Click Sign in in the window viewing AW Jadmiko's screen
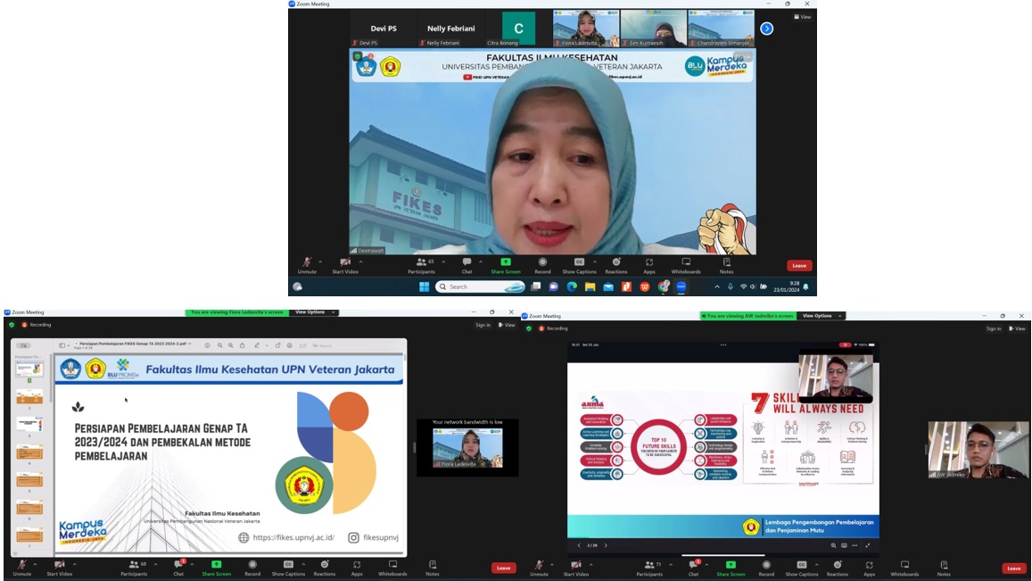1032x581 pixels. tap(993, 328)
